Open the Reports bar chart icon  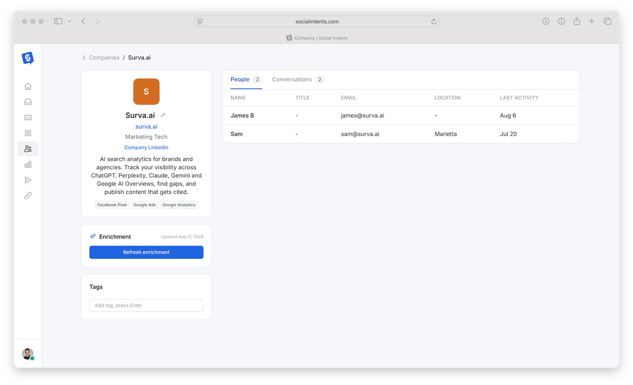[28, 164]
